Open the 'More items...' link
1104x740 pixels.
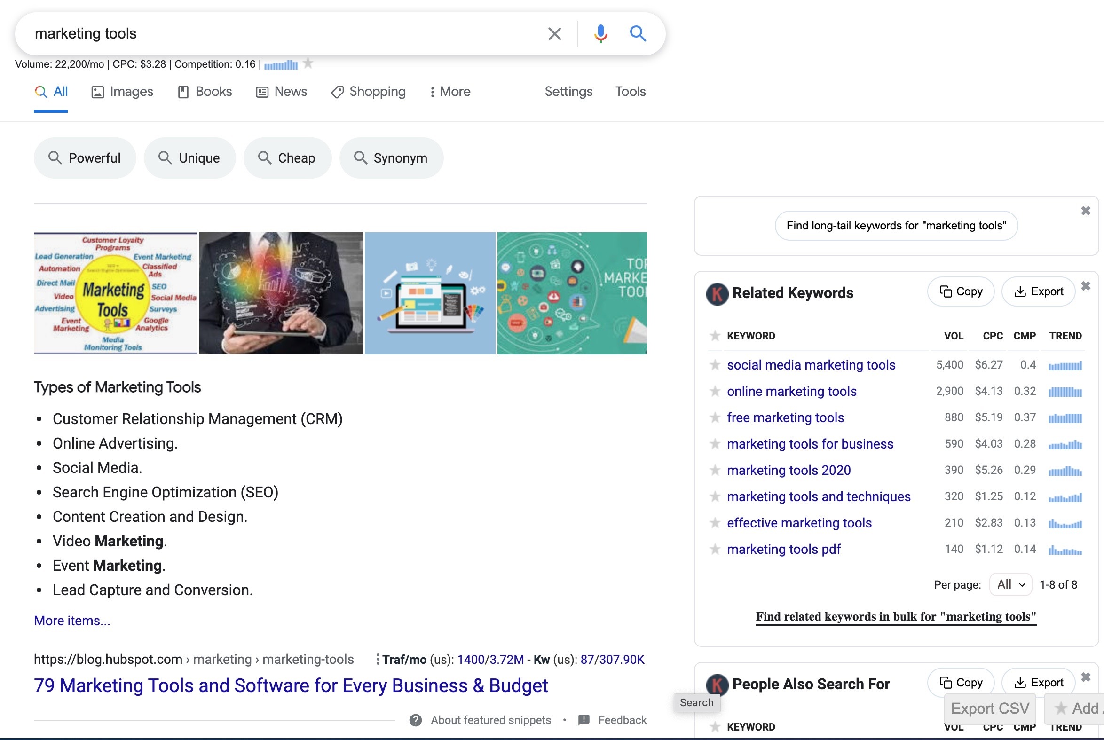tap(72, 621)
